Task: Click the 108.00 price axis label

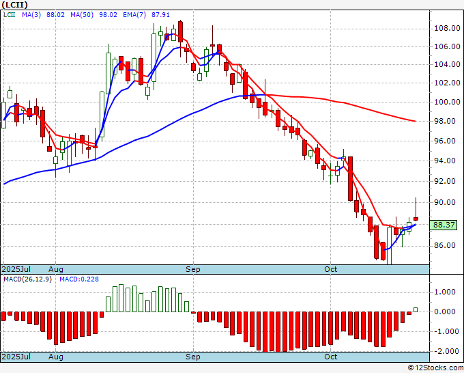Action: 447,29
